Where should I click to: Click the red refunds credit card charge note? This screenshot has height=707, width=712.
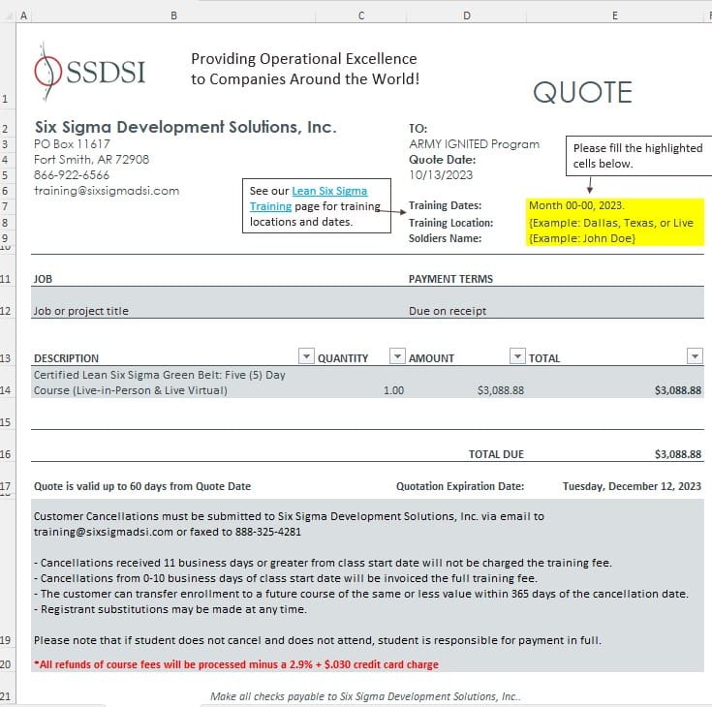(x=236, y=664)
